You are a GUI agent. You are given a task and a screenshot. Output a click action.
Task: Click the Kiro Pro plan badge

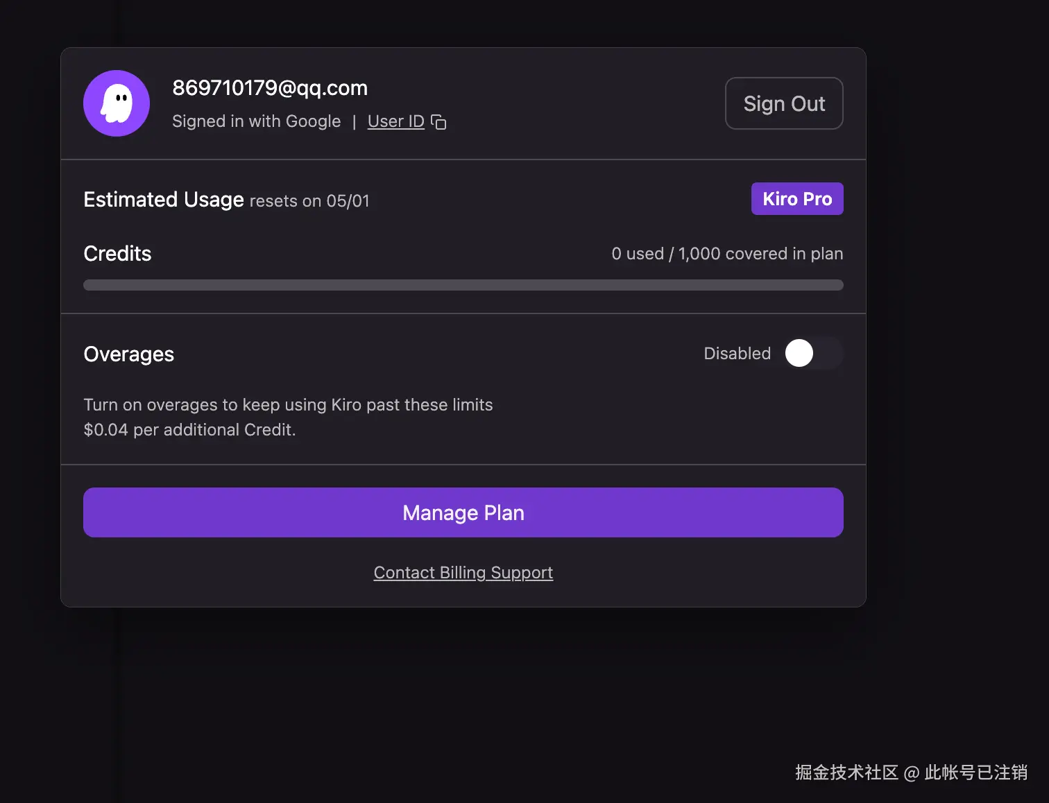[x=796, y=198]
